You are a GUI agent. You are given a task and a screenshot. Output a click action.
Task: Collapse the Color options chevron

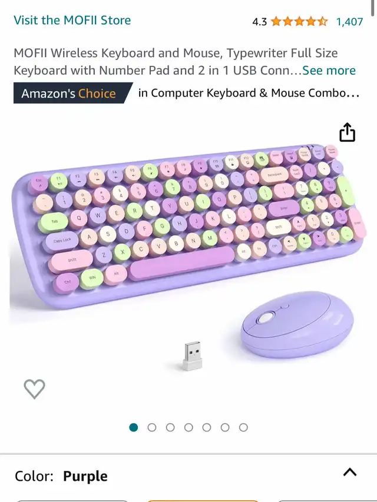pyautogui.click(x=350, y=472)
